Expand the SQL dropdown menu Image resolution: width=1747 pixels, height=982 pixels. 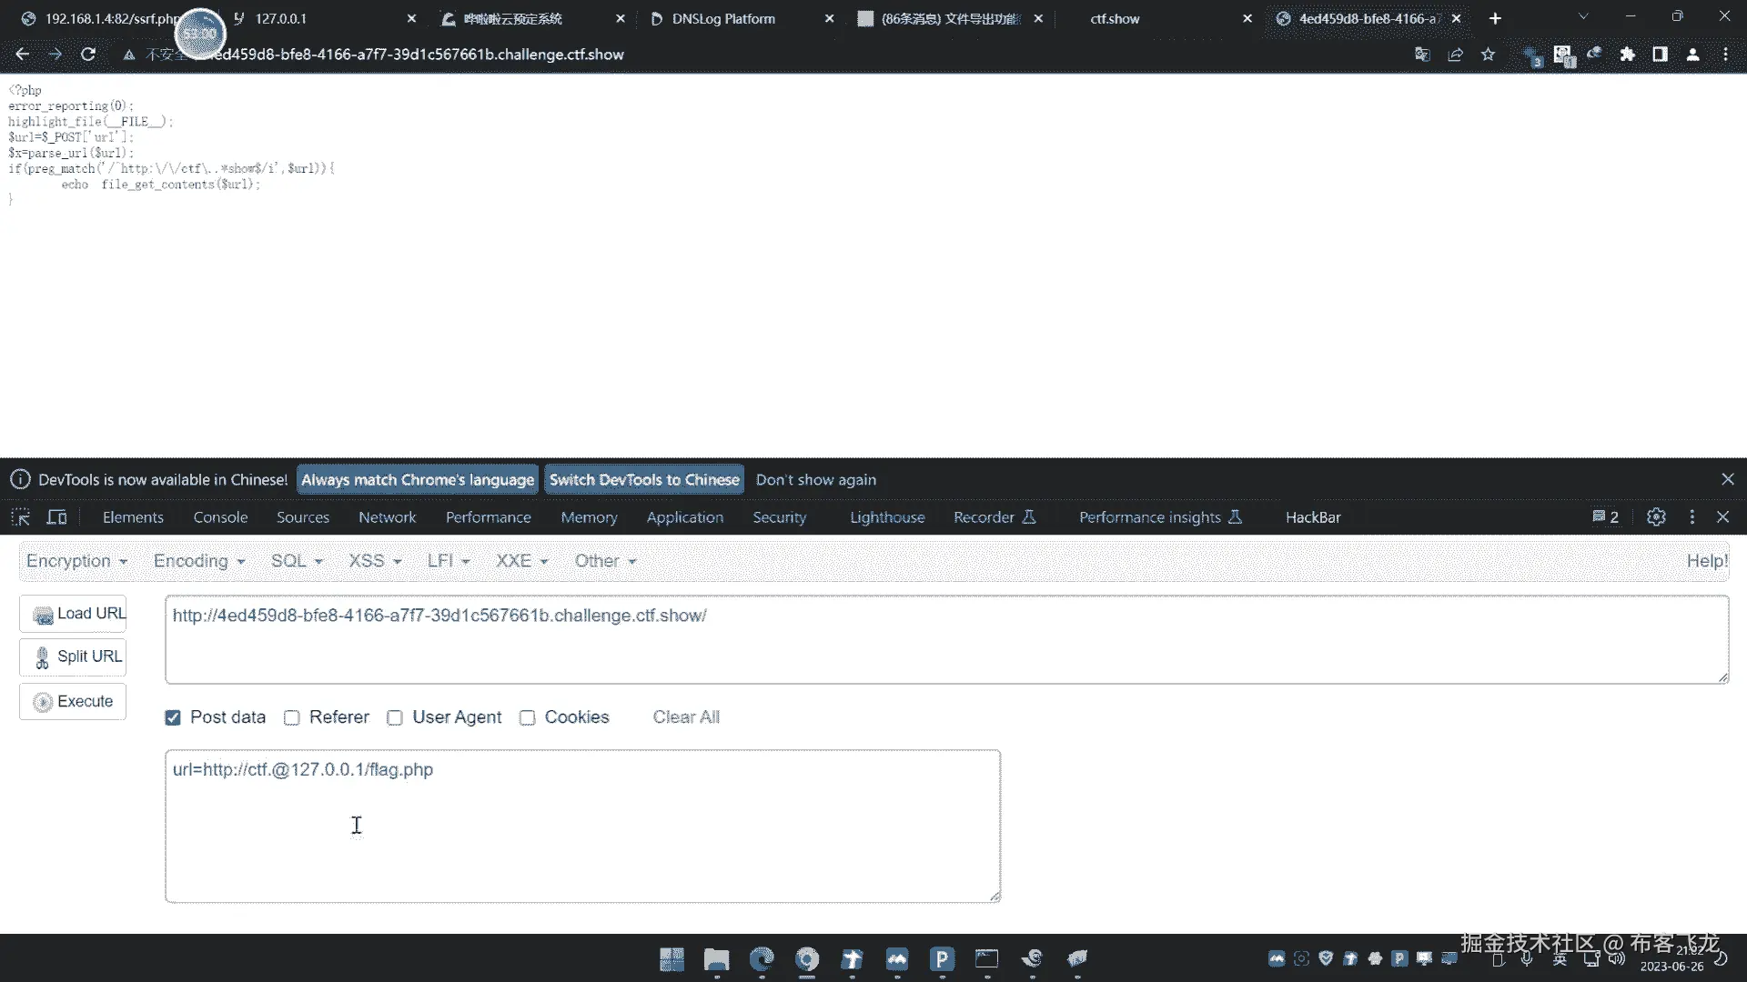point(297,561)
